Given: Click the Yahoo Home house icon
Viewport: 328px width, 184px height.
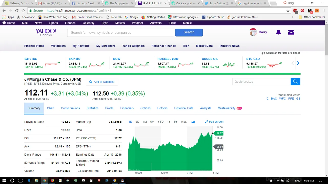Looking at the screenshot, I should point(4,23).
